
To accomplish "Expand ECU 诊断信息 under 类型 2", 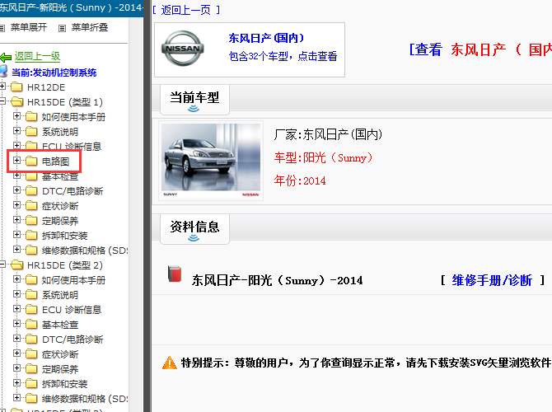I will tap(16, 309).
